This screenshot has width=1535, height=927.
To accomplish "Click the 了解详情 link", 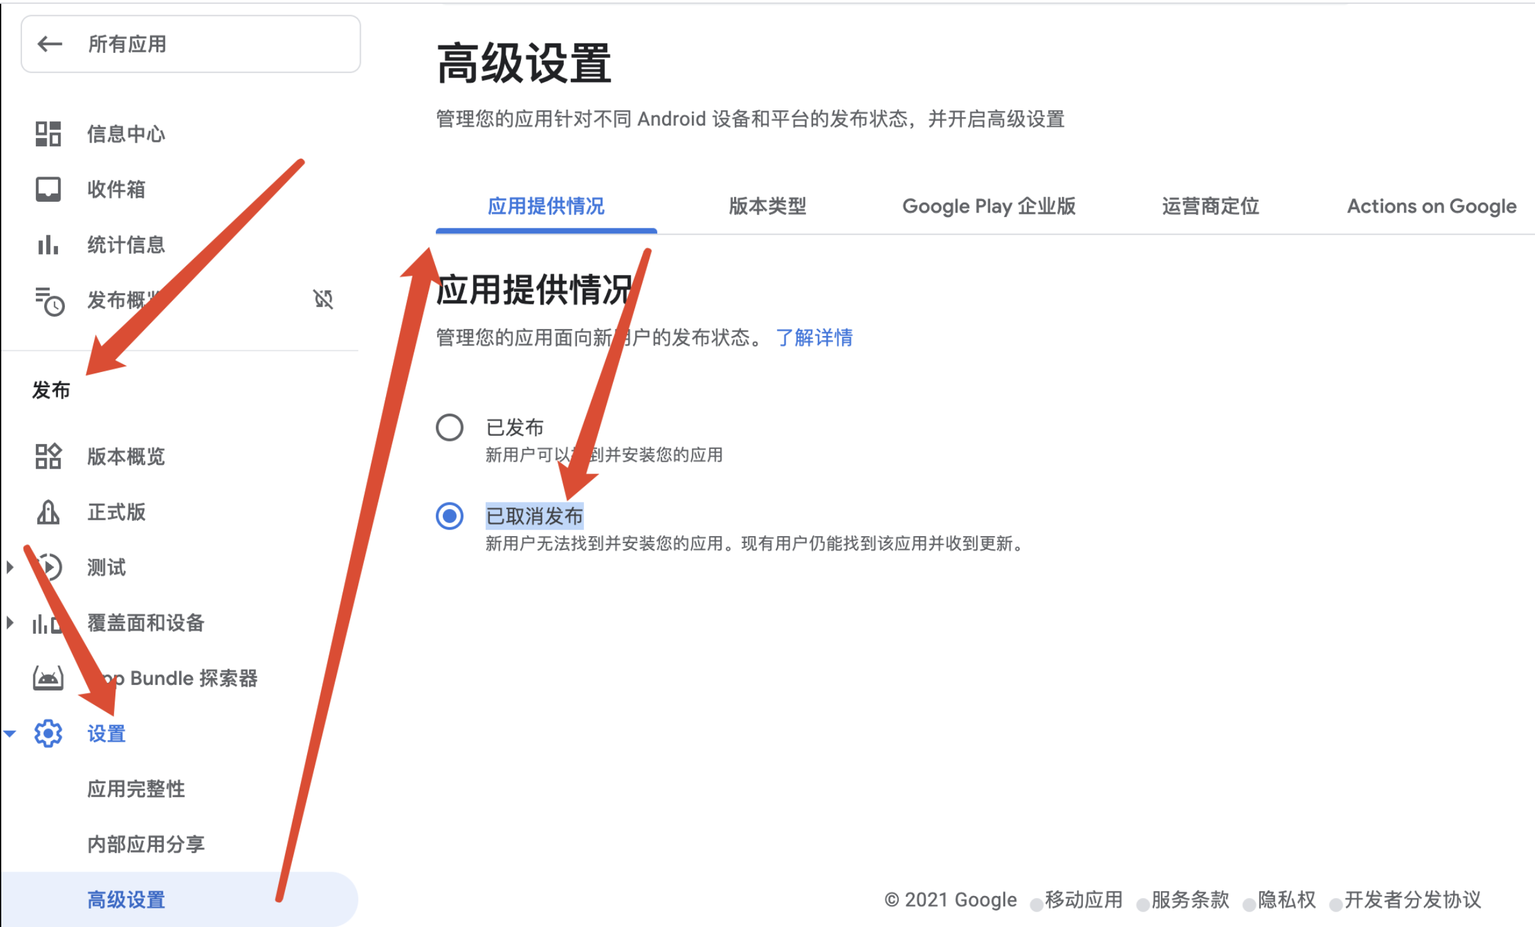I will coord(815,338).
